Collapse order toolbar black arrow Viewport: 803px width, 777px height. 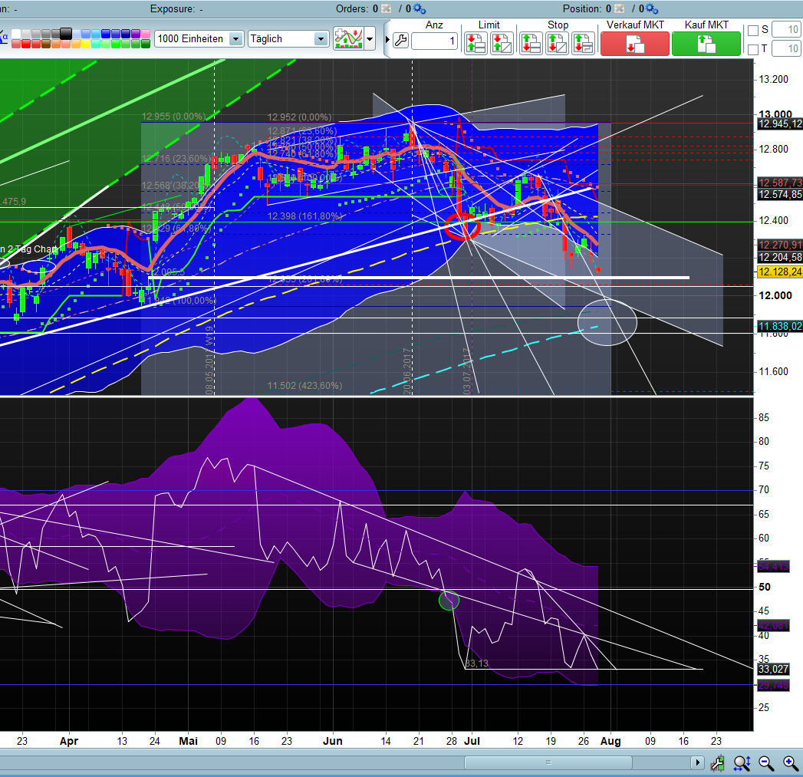pyautogui.click(x=387, y=39)
